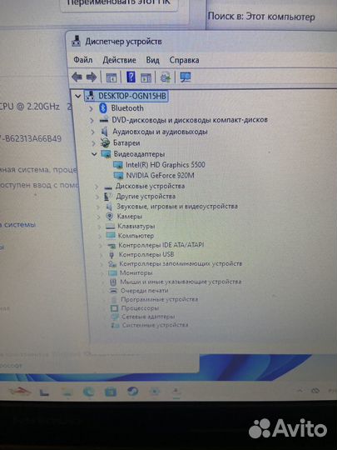Collapse the Видеоадаптеры category
Screen dimensions: 337x450
pyautogui.click(x=94, y=154)
